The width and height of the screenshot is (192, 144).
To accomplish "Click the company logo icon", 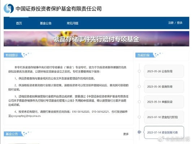I will pos(9,8).
